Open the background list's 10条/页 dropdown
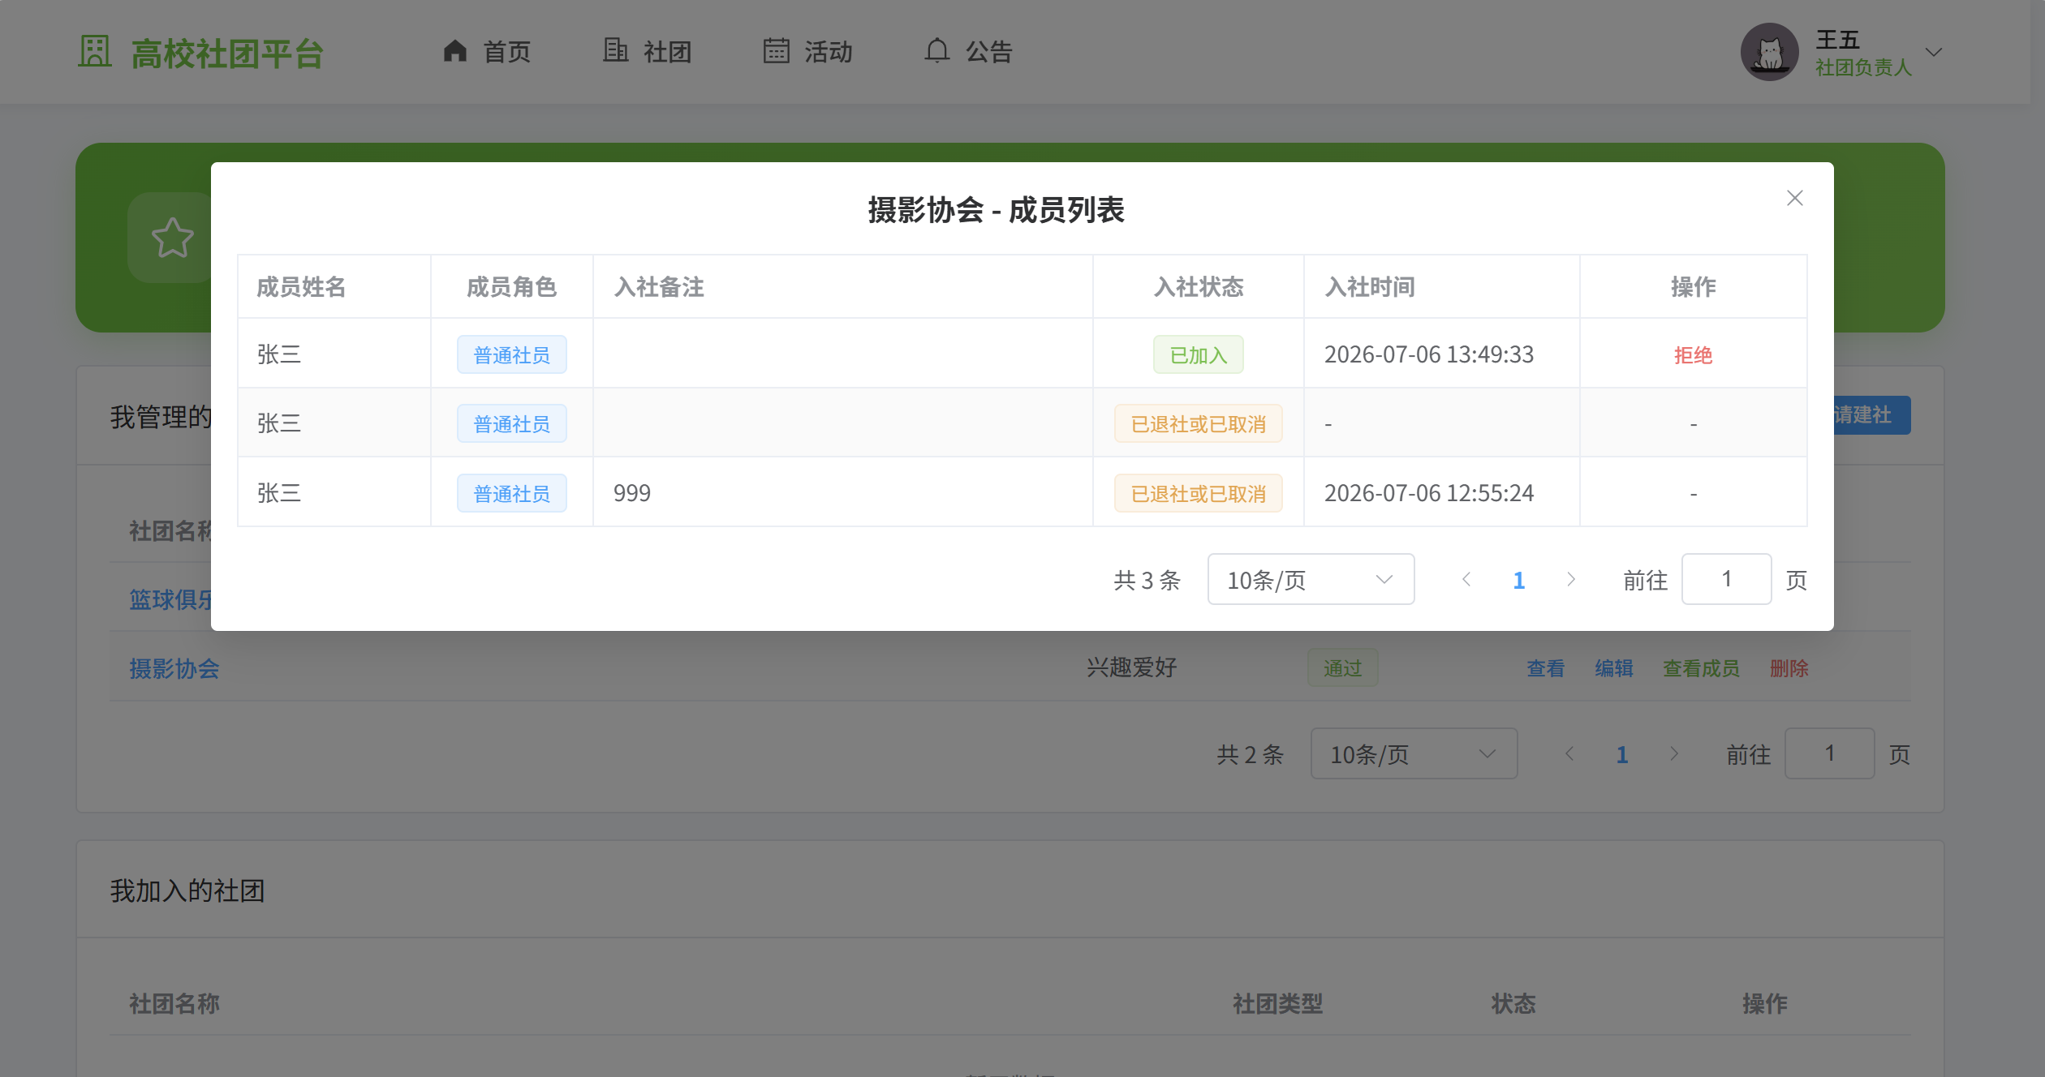This screenshot has width=2045, height=1077. [1414, 753]
